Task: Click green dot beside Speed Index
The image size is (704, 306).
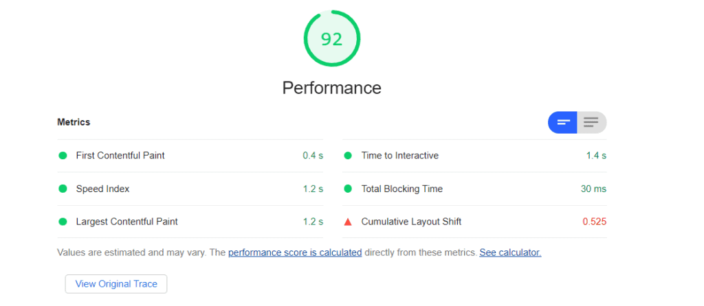Action: point(63,189)
